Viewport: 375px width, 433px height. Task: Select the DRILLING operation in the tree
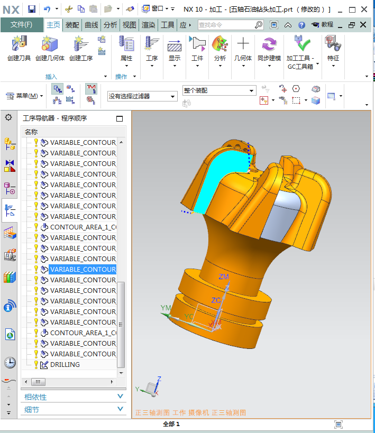pyautogui.click(x=65, y=364)
